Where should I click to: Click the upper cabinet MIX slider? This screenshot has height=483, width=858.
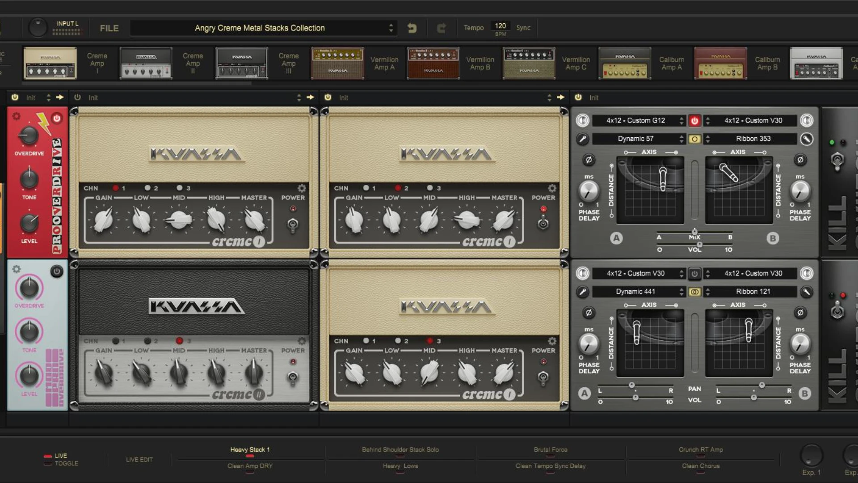click(694, 232)
